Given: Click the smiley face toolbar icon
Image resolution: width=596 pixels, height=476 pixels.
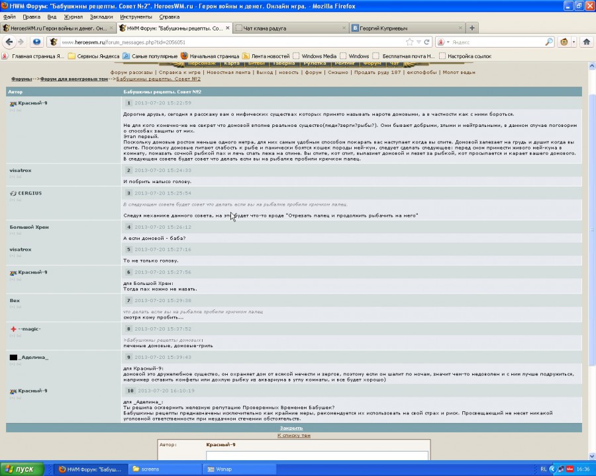Looking at the screenshot, I should pos(565,42).
